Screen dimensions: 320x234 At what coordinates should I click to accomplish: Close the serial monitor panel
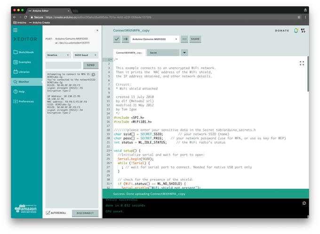pyautogui.click(x=97, y=30)
